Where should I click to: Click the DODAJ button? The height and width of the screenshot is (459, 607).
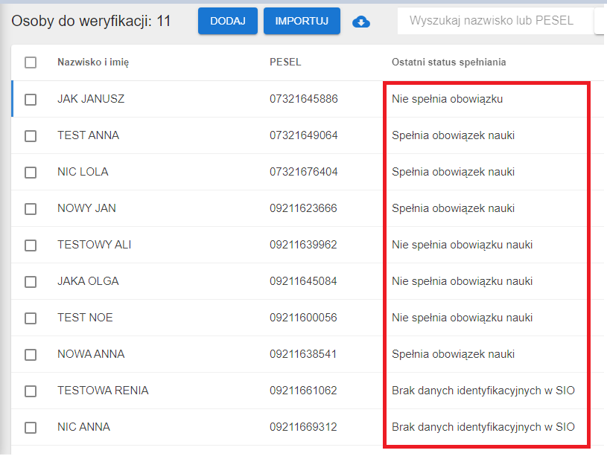point(227,21)
